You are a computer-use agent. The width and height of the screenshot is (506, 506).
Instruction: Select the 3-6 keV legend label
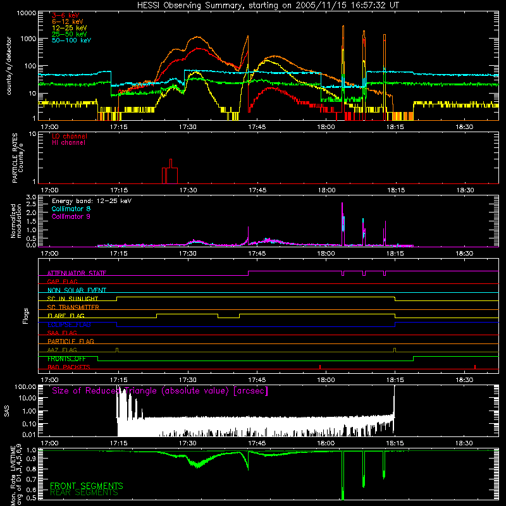coord(66,15)
